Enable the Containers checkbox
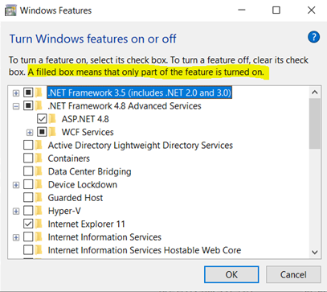 coord(28,158)
